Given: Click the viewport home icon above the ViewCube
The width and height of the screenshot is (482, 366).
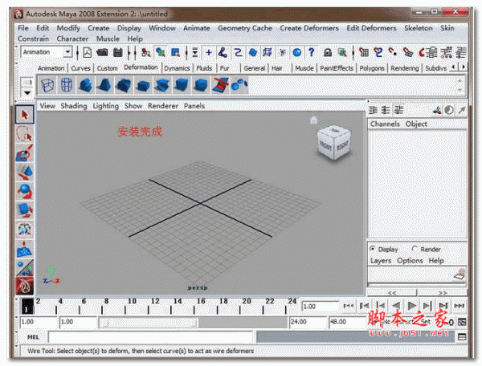Looking at the screenshot, I should [x=313, y=120].
